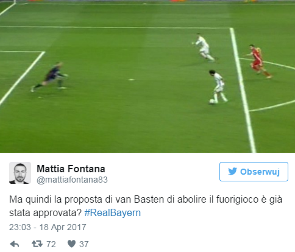Viewport: 295px width, 252px height.
Task: Click the white-shirted player dribbling the ball
Action: (x=218, y=86)
